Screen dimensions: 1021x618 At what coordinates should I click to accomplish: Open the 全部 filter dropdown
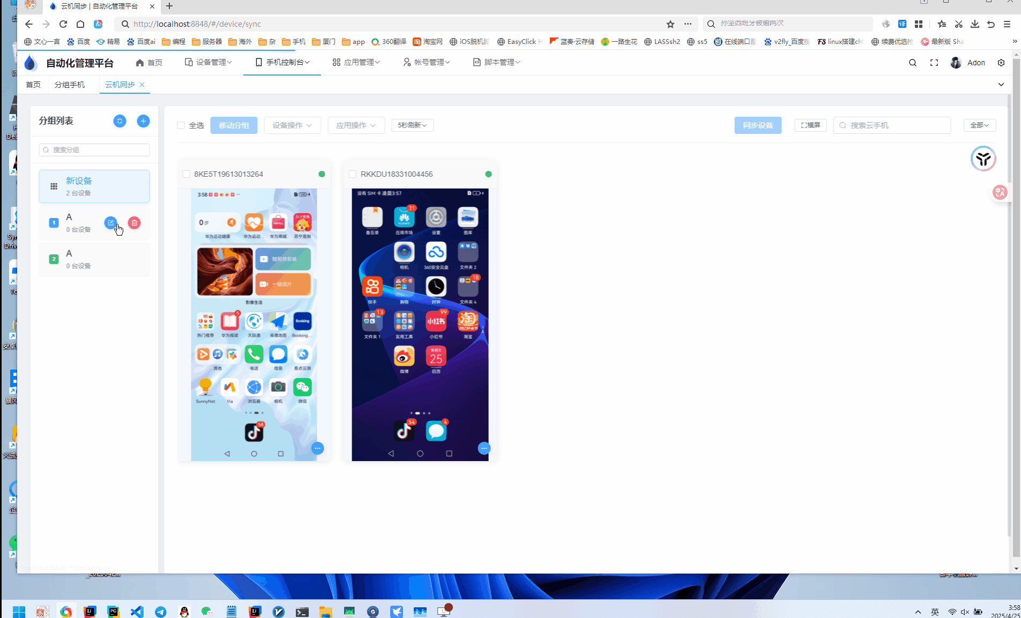tap(979, 125)
